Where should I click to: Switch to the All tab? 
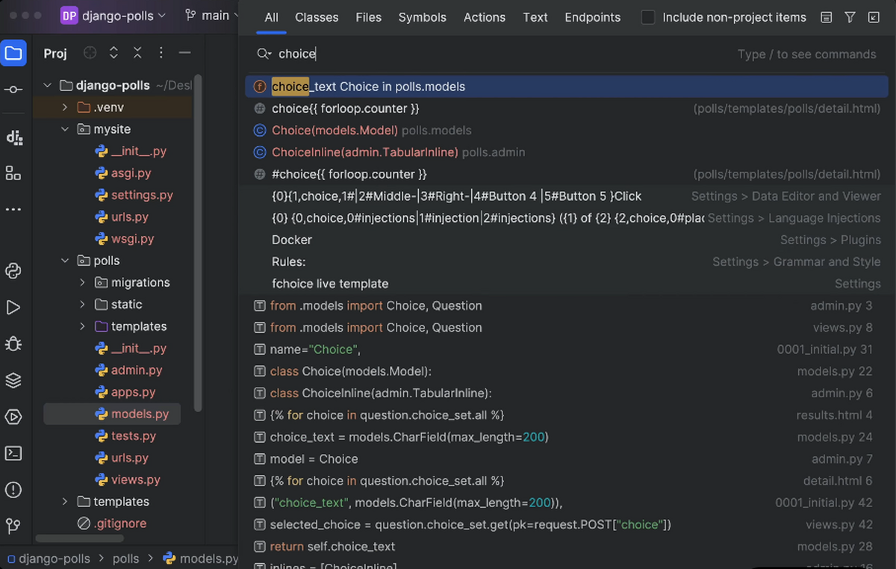pyautogui.click(x=271, y=17)
